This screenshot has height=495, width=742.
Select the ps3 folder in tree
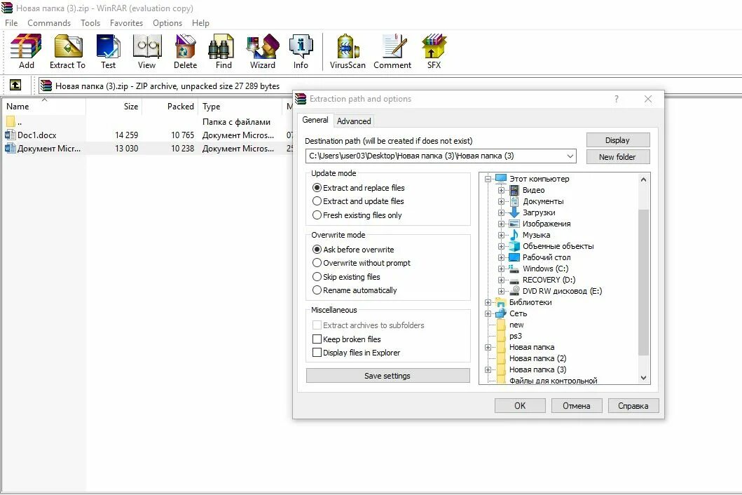(x=515, y=336)
